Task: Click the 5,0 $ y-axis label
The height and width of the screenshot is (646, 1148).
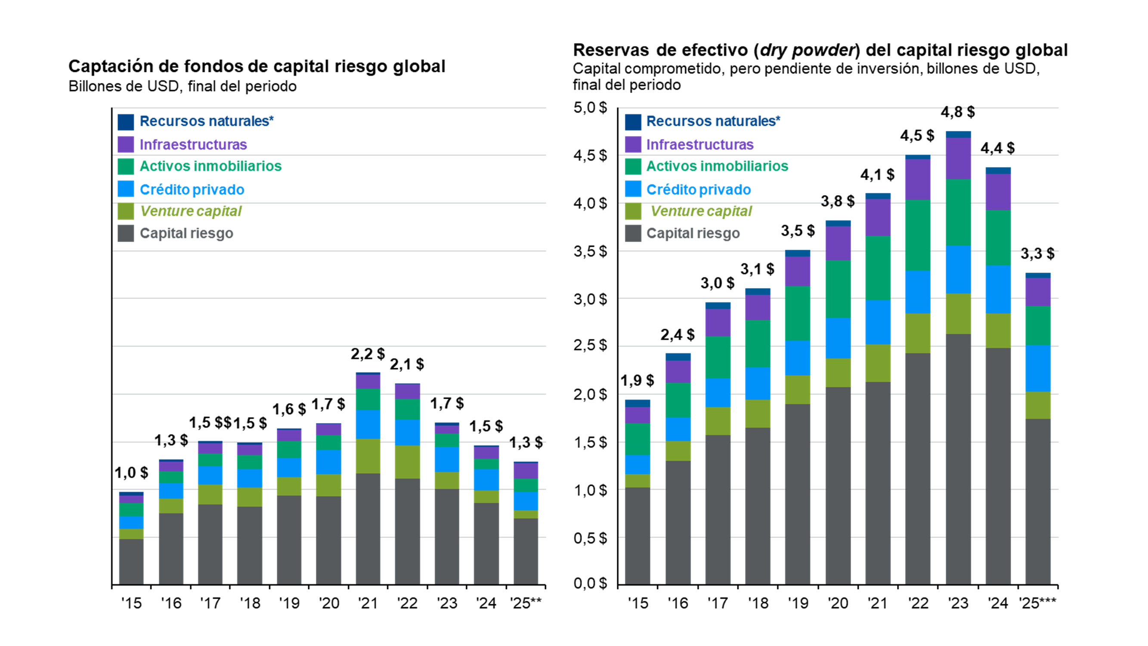Action: coord(590,108)
